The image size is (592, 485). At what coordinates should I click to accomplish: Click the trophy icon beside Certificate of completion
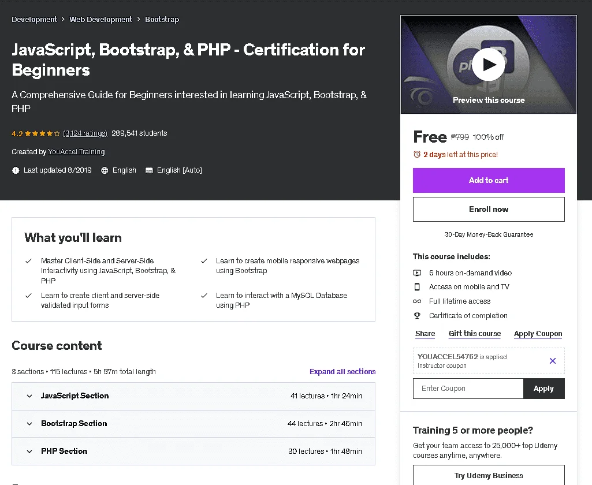[x=417, y=315]
